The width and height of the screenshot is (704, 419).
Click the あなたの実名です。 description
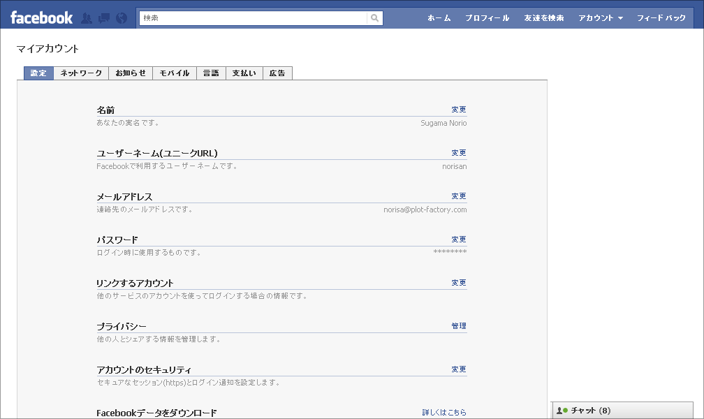[x=128, y=123]
